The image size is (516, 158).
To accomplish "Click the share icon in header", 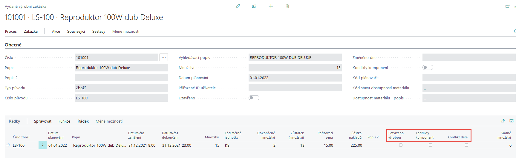I will pos(254,6).
